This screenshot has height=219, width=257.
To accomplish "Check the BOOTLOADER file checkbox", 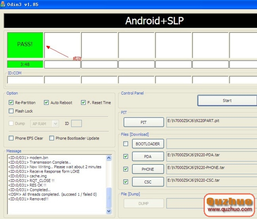I will coord(126,144).
